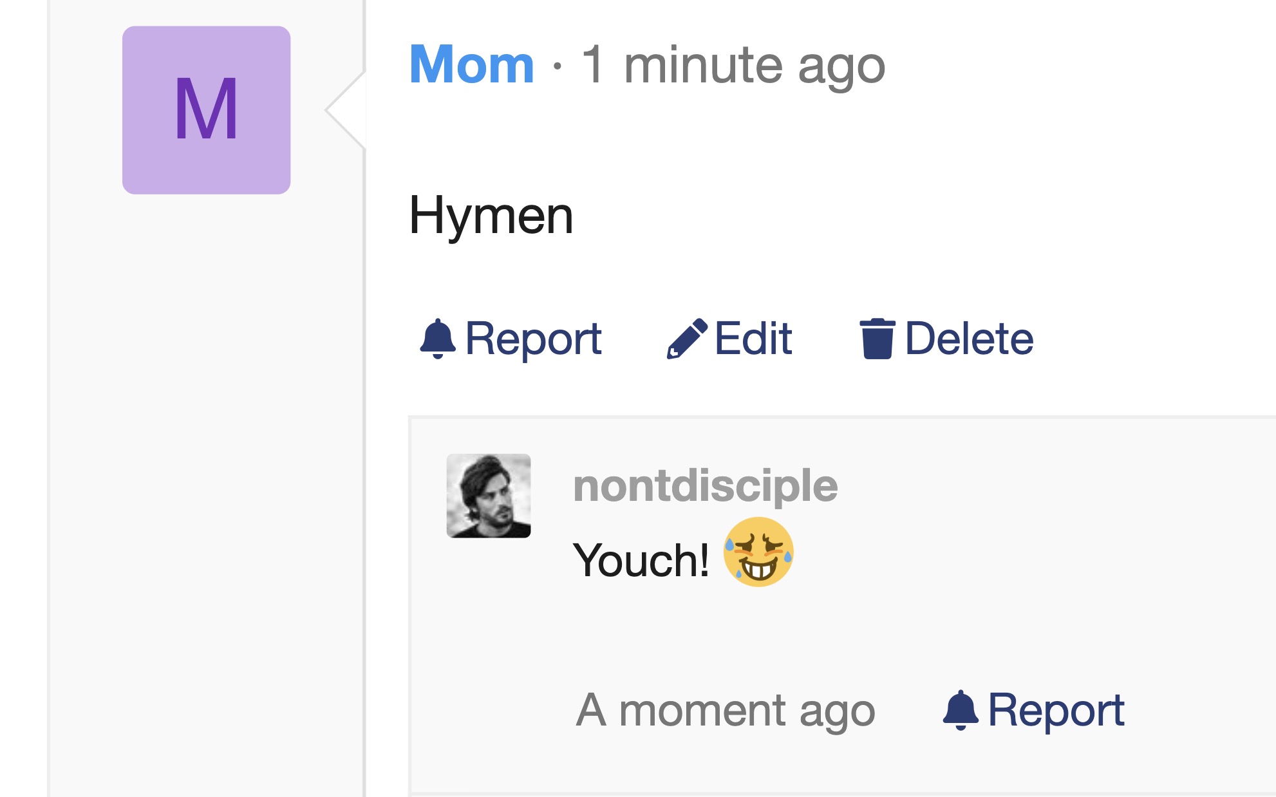Click the nontdisciple username
The width and height of the screenshot is (1276, 797).
click(705, 485)
